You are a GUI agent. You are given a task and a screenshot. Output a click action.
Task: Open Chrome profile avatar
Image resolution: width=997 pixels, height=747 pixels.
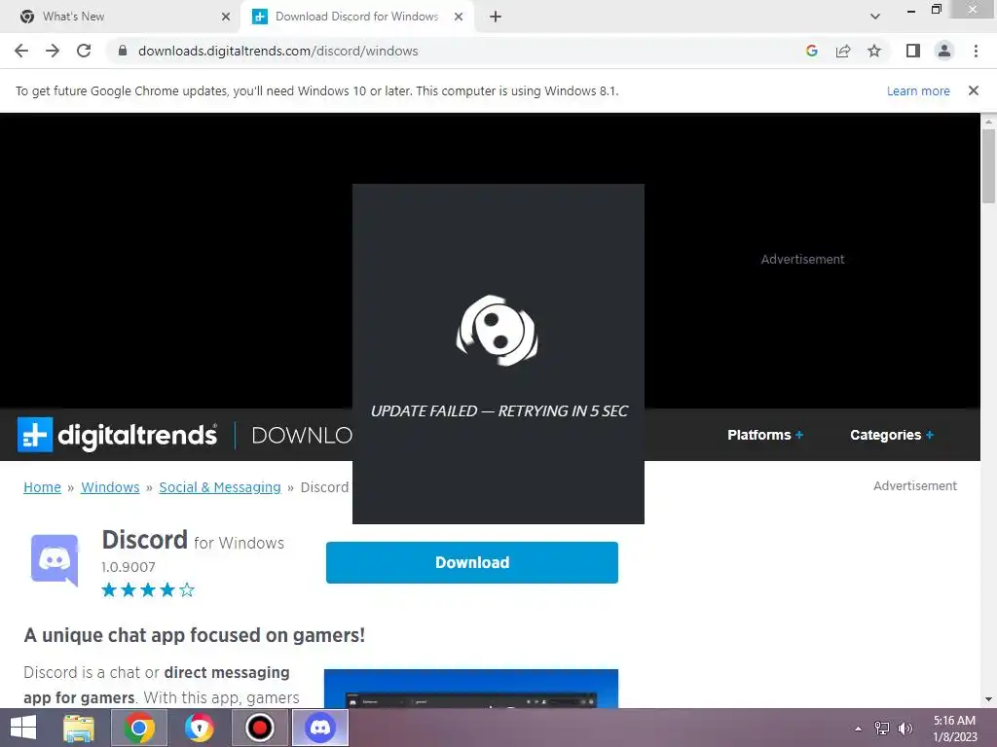(944, 51)
